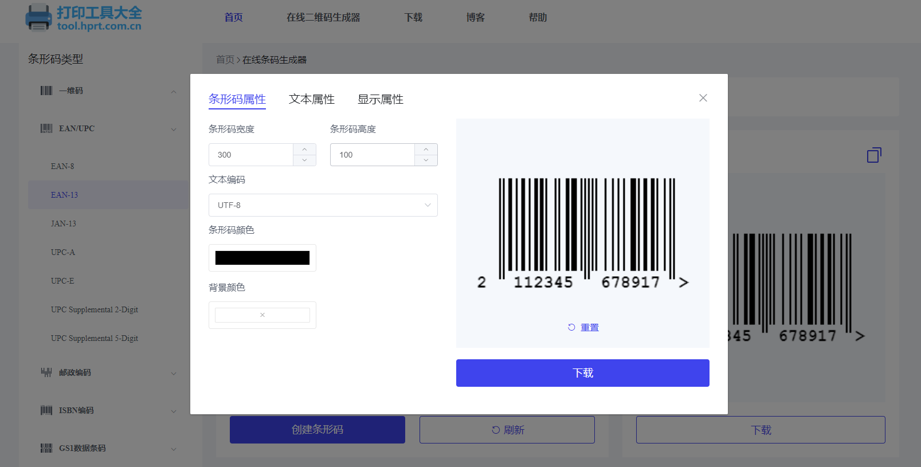Decrease barcode width with down arrow
This screenshot has width=921, height=467.
coord(304,160)
